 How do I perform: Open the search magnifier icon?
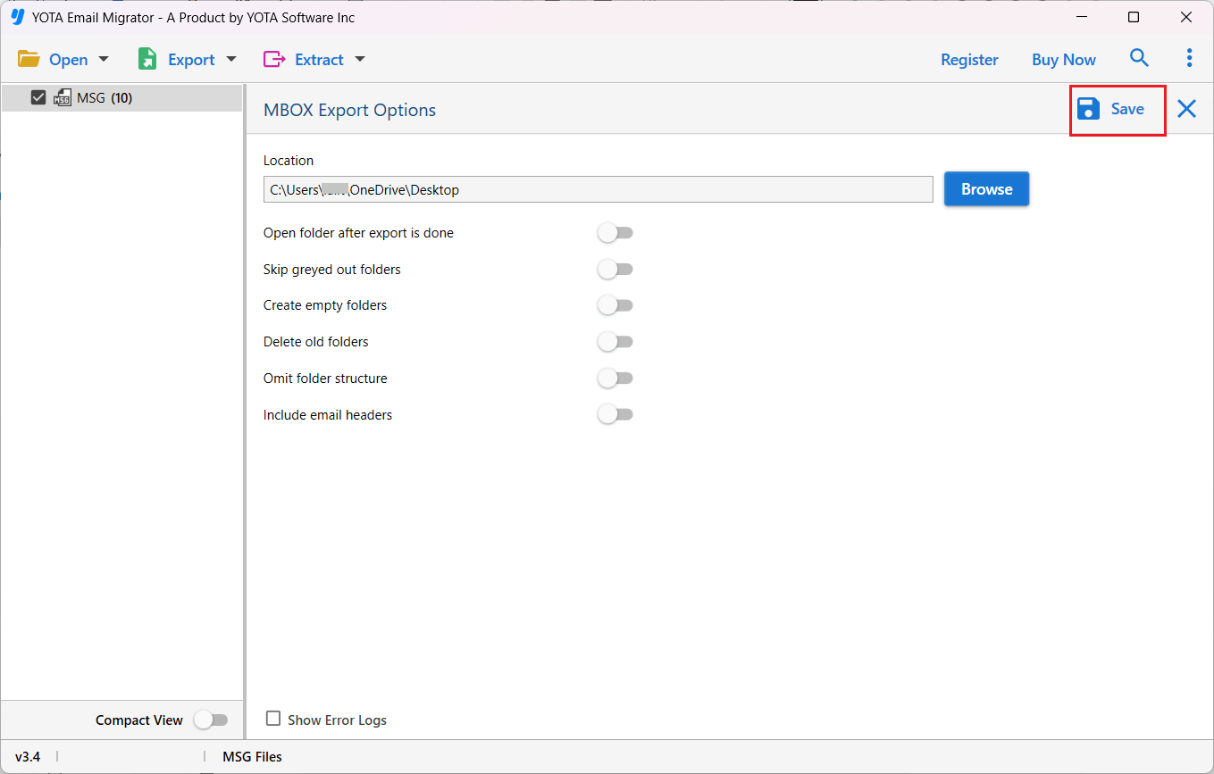[x=1139, y=59]
